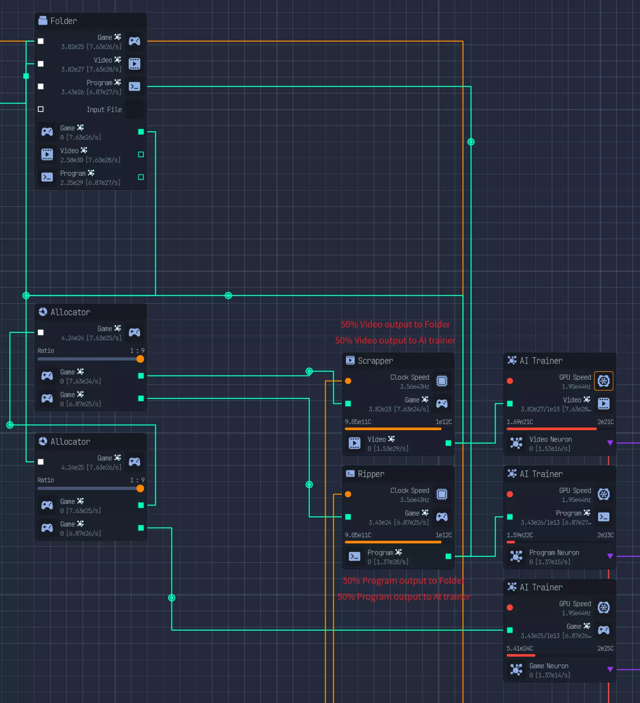The width and height of the screenshot is (640, 703).
Task: Click the highlighted GPU Speed fan icon above Video input
Action: click(x=604, y=381)
